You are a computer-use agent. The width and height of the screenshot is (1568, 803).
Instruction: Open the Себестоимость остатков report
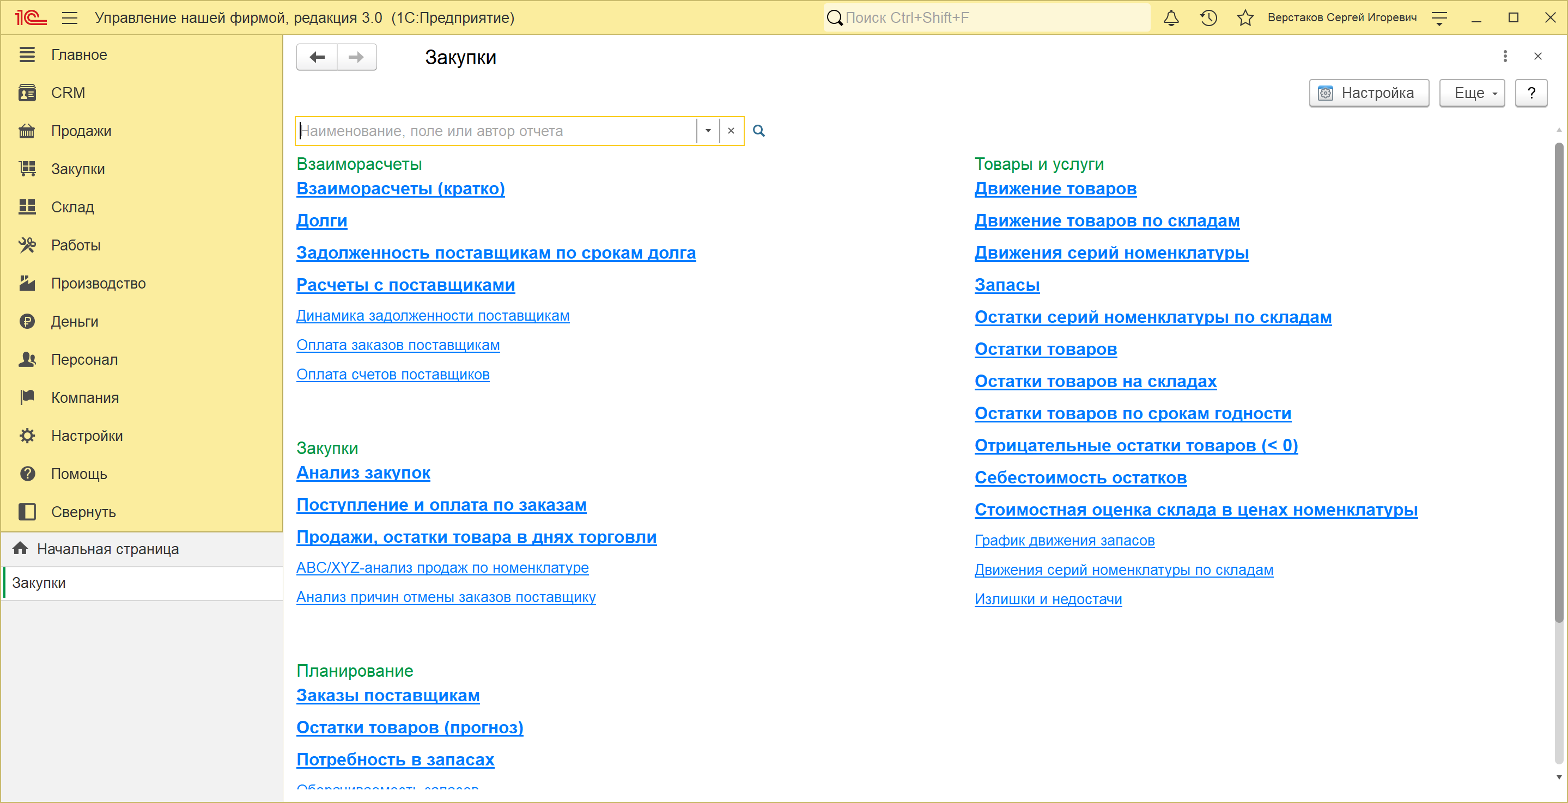click(1080, 478)
